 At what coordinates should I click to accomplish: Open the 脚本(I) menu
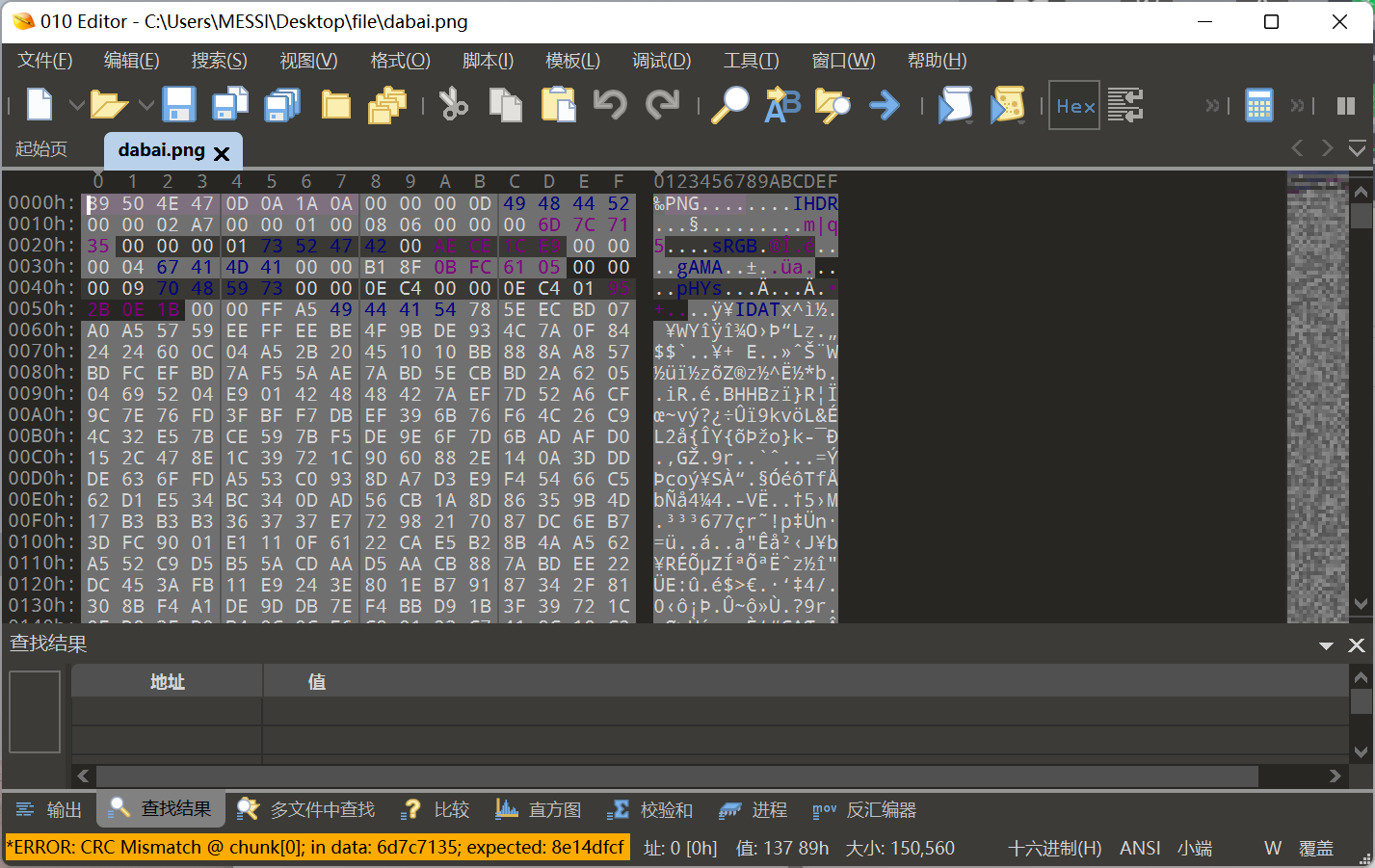tap(488, 60)
